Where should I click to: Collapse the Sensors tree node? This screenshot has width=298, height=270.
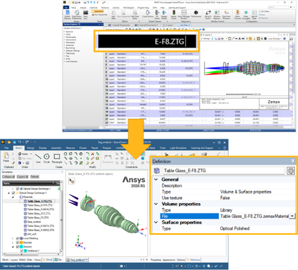tap(13, 247)
